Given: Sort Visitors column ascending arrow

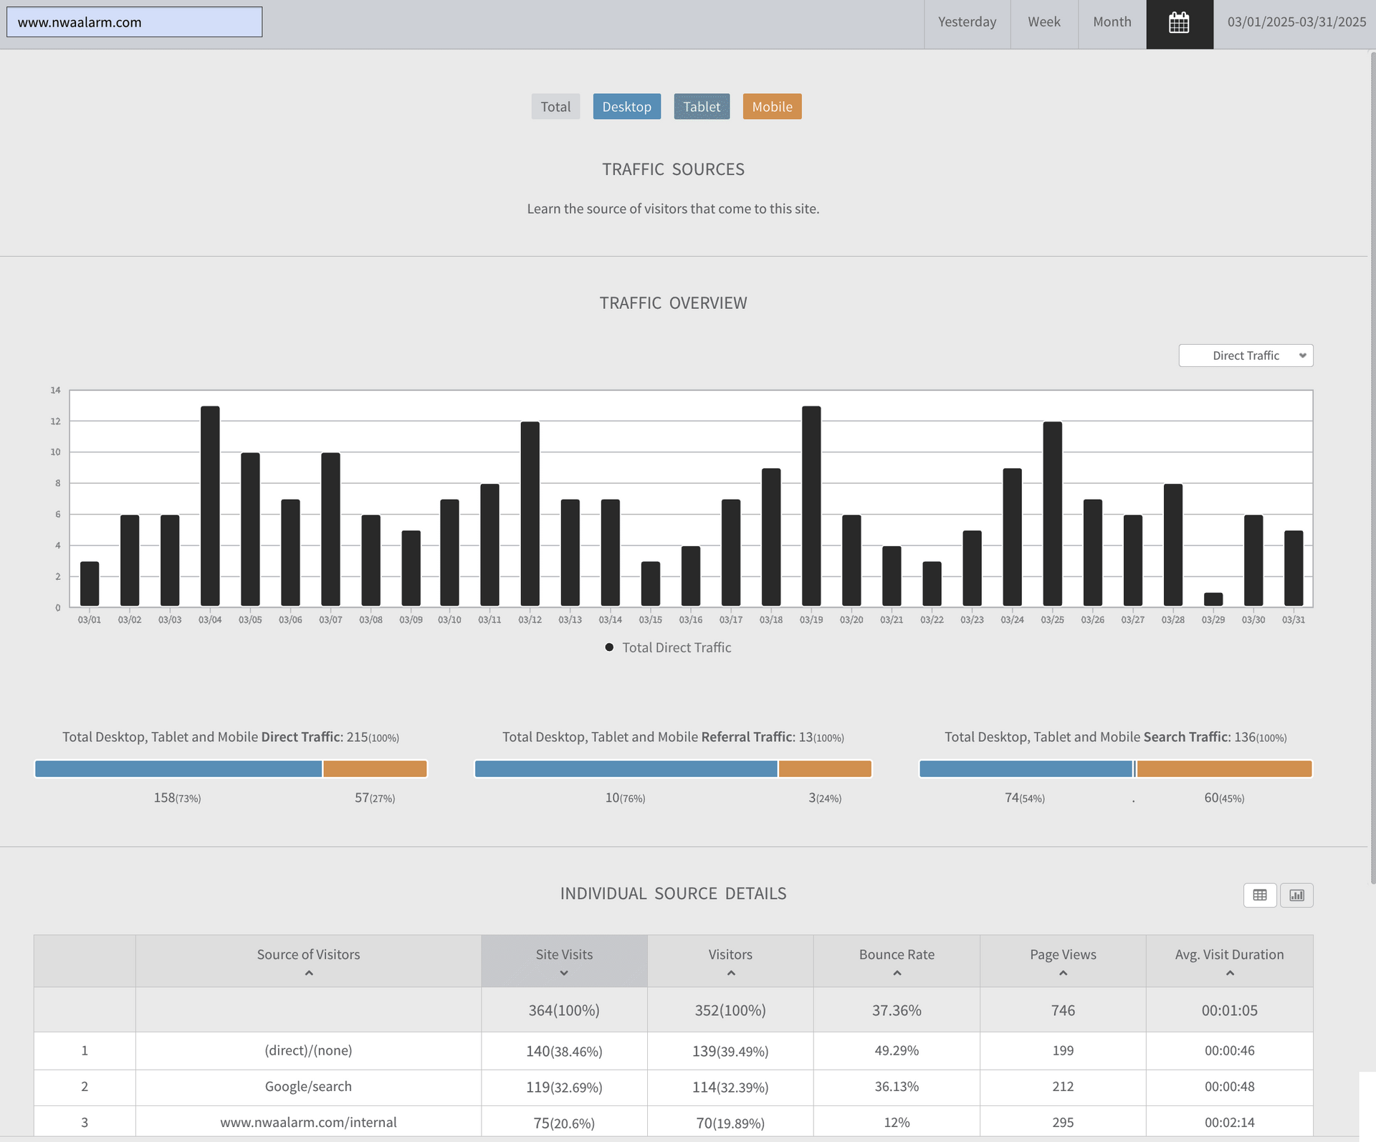Looking at the screenshot, I should coord(730,973).
